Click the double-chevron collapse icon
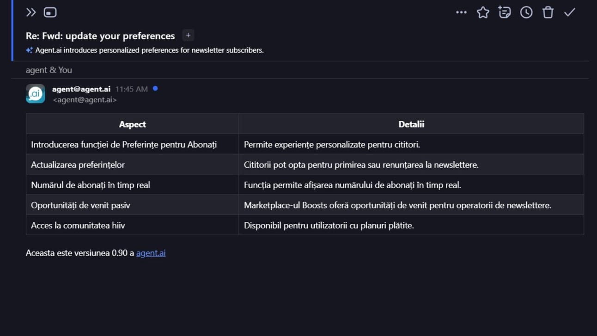 click(x=31, y=12)
